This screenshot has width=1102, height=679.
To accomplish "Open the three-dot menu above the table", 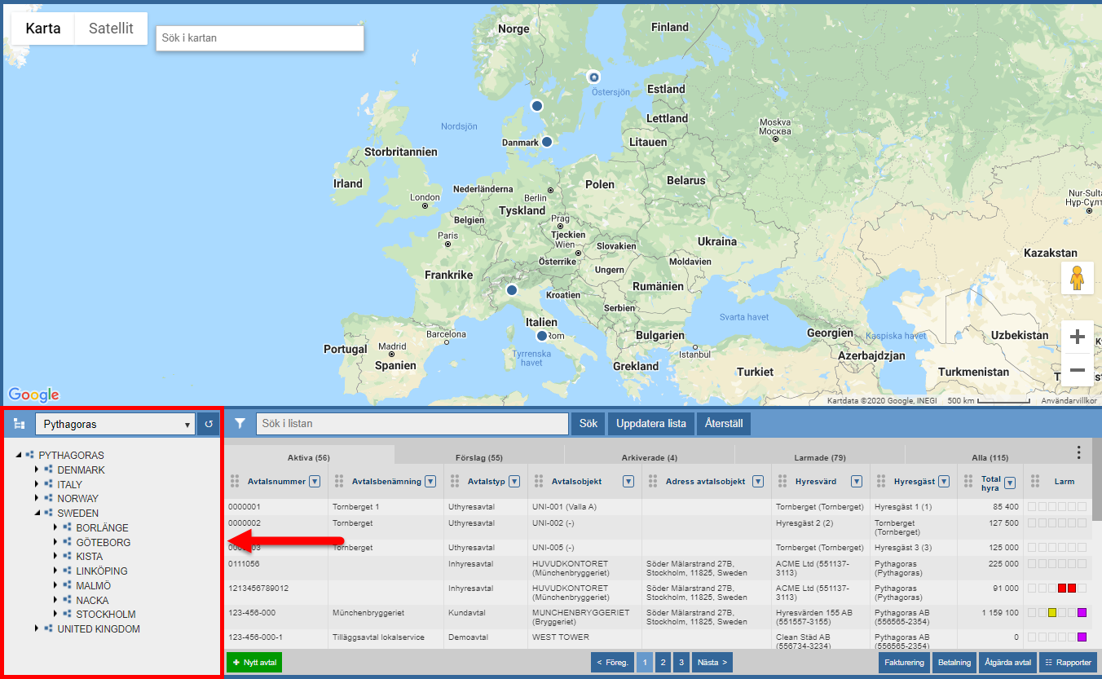I will click(1078, 452).
